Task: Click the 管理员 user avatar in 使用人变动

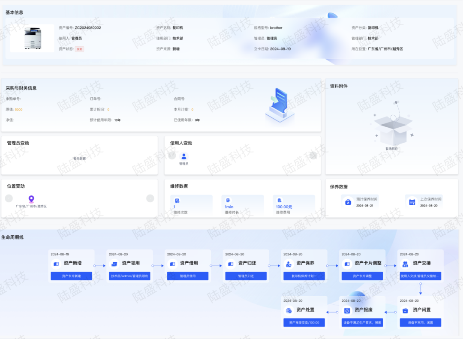Action: coord(183,156)
